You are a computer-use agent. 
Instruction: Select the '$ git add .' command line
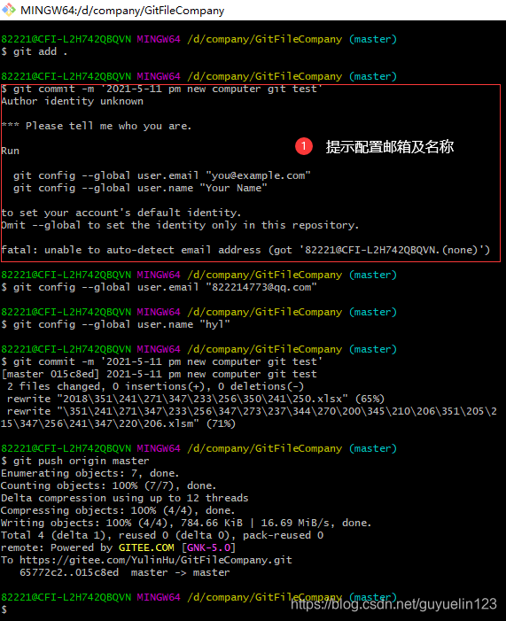(x=35, y=51)
